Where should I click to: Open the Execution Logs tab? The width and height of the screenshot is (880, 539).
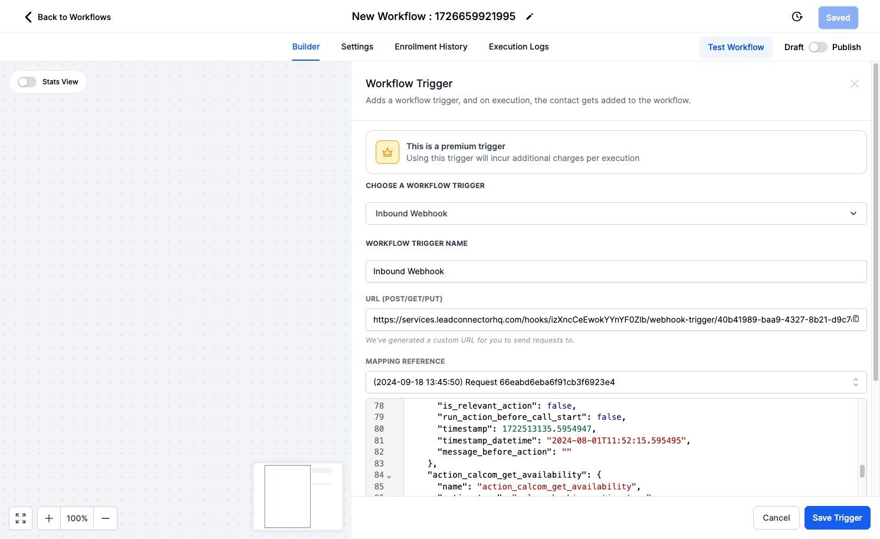[518, 47]
